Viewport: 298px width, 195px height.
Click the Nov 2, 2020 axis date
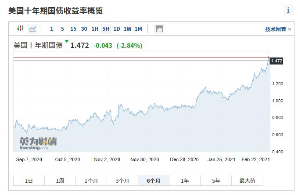(x=107, y=159)
